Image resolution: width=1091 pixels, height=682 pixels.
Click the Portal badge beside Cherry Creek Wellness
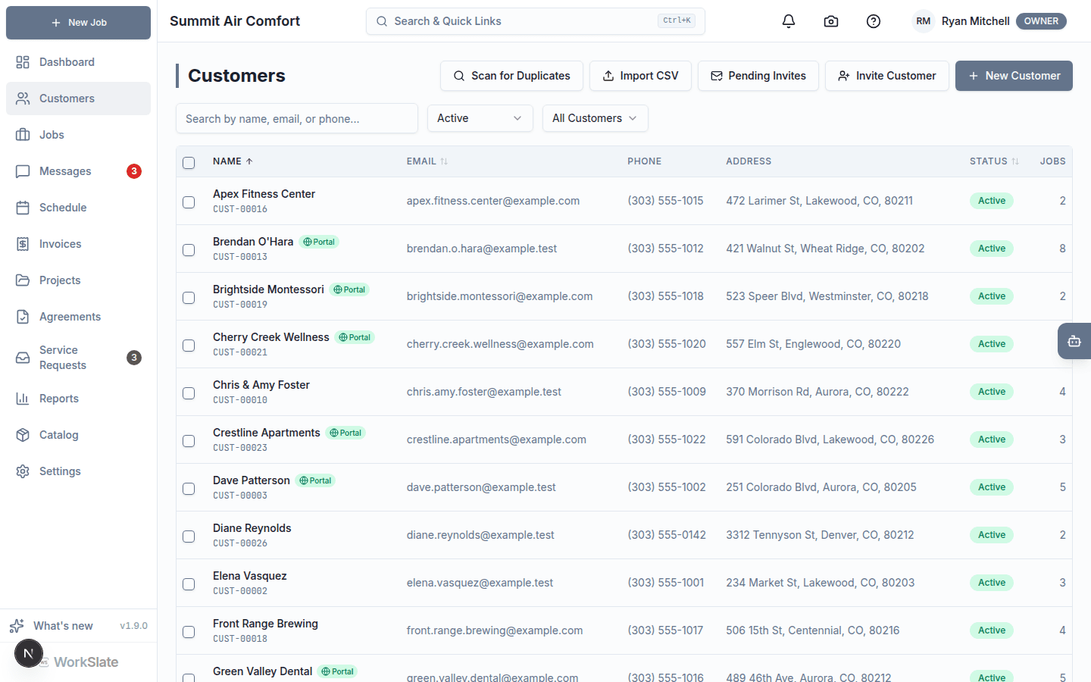(355, 337)
